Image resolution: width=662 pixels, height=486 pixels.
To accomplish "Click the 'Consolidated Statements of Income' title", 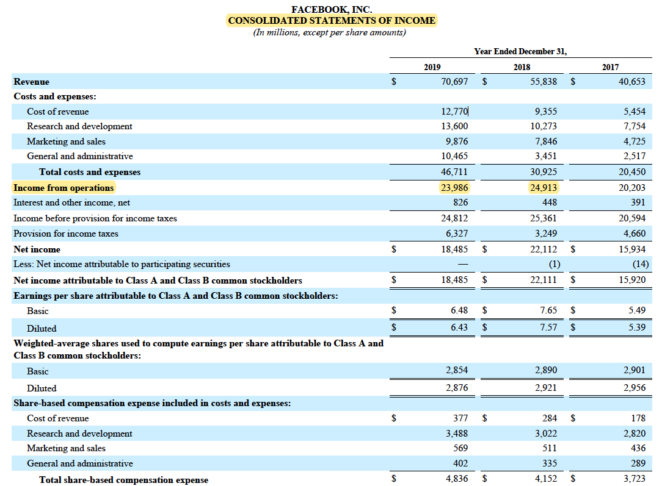I will pyautogui.click(x=332, y=20).
